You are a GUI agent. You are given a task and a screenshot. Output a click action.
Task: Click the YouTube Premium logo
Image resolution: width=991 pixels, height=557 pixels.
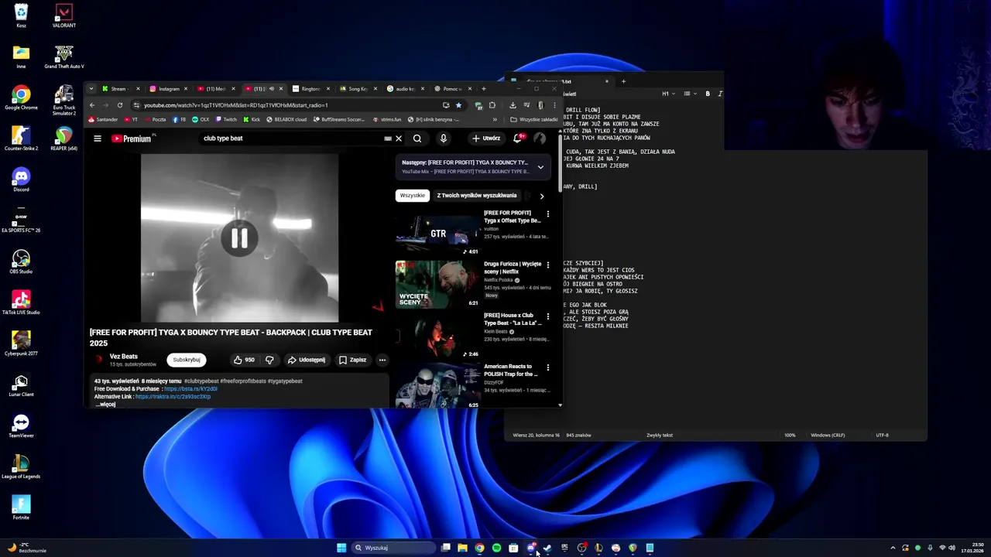(132, 138)
